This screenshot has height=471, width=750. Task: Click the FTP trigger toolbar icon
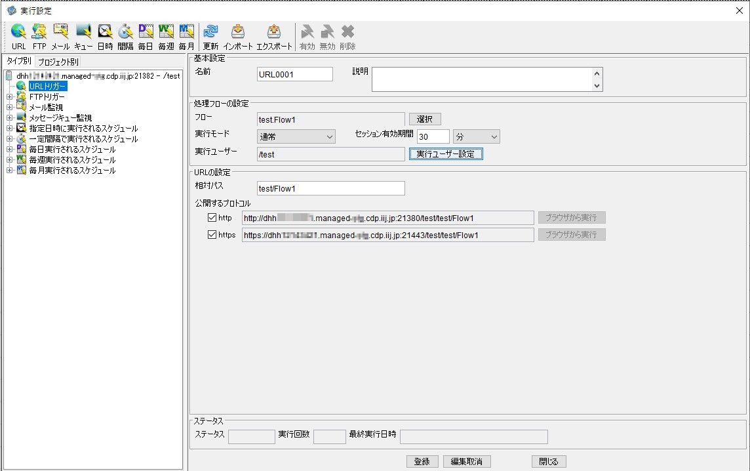tap(39, 31)
